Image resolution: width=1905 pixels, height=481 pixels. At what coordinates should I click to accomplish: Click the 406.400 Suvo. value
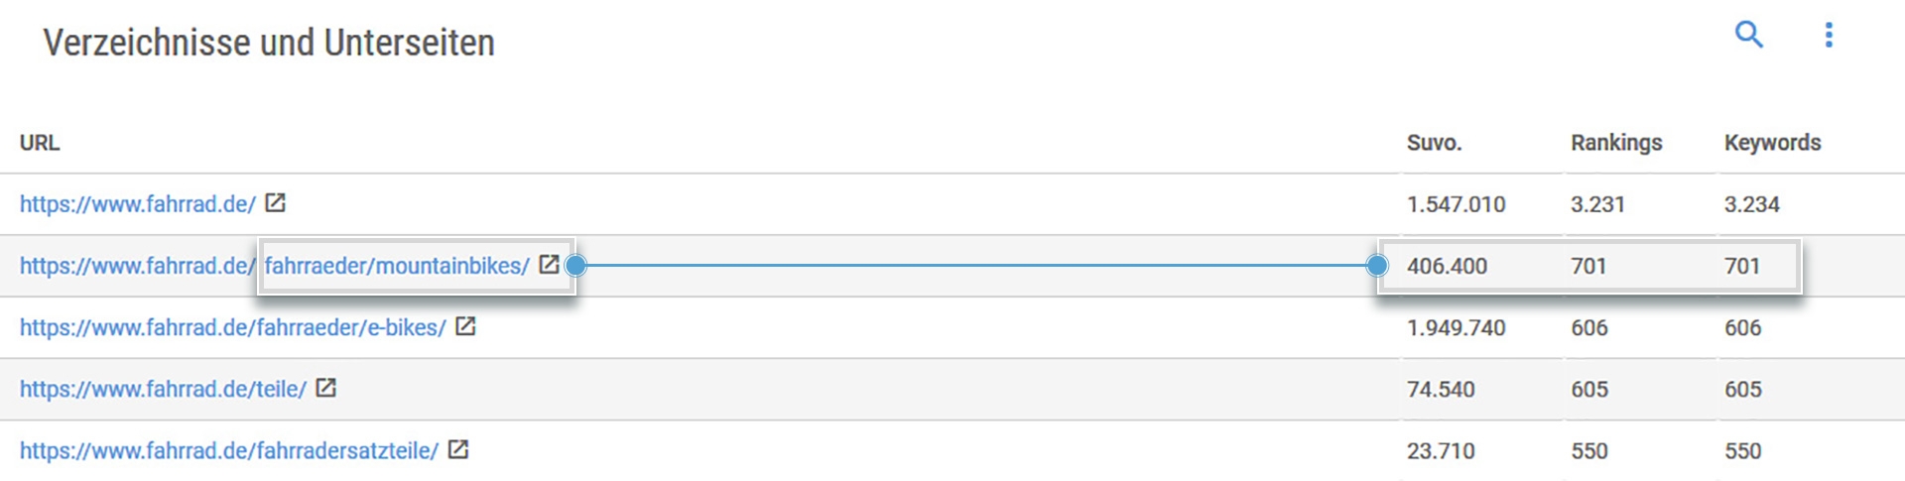click(x=1447, y=266)
